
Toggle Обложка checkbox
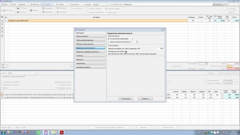29,10
